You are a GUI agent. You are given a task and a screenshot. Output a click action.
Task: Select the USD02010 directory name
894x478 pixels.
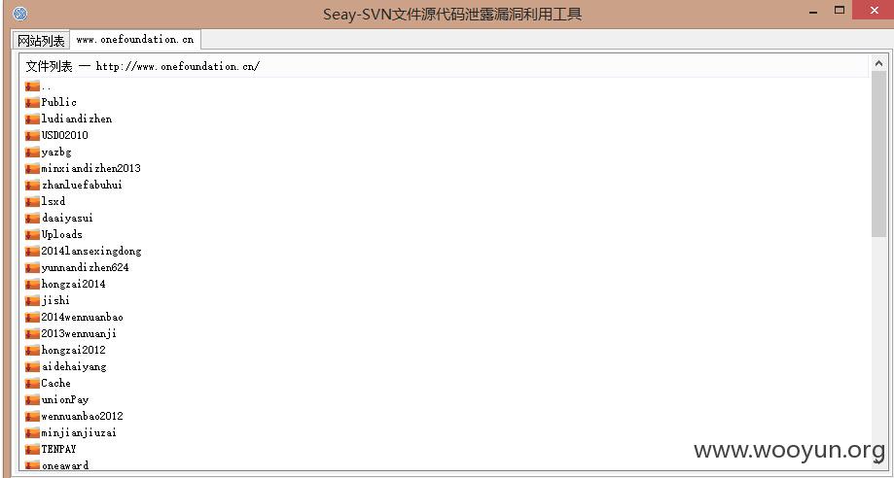coord(64,135)
